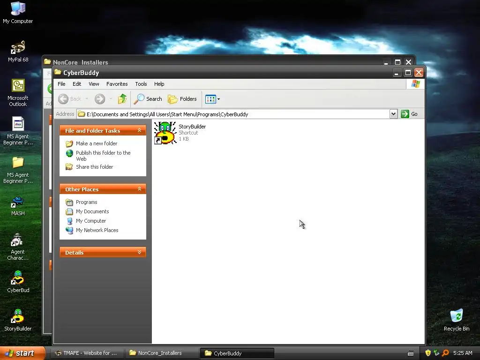Open the Tools menu
Viewport: 480px width, 360px height.
141,84
